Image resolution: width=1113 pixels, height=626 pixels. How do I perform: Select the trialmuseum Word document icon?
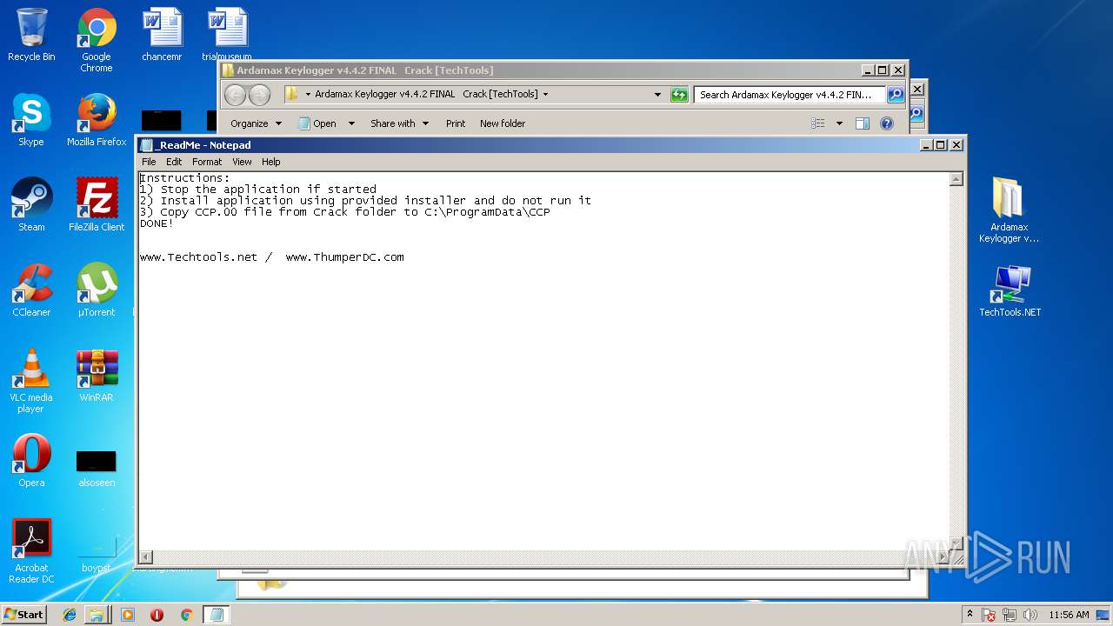227,35
